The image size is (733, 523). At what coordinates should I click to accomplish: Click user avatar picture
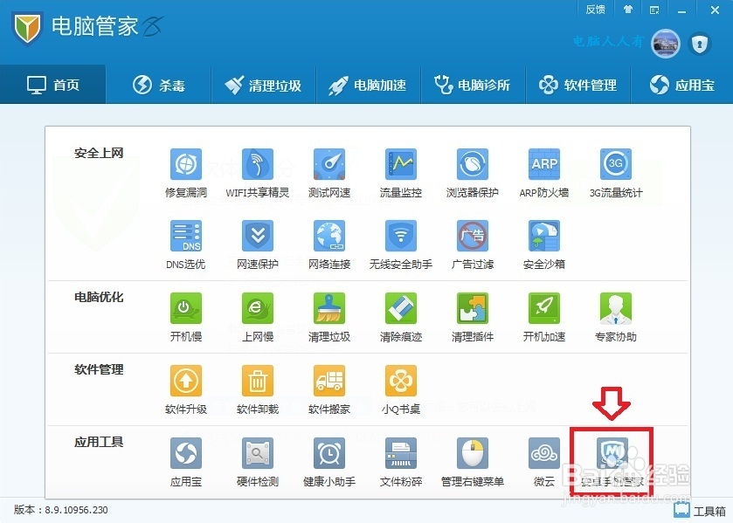pos(666,44)
